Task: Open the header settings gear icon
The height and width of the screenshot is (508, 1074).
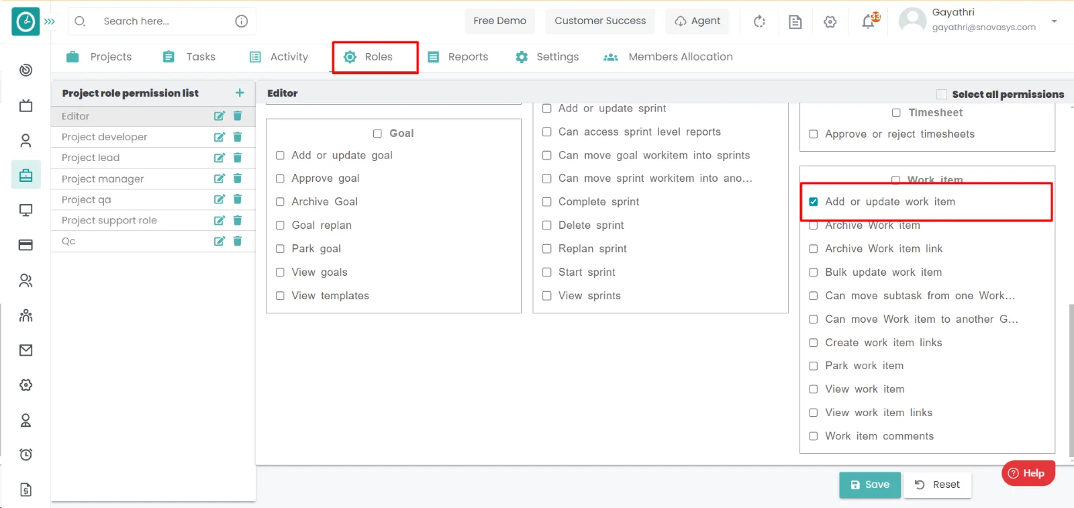Action: pyautogui.click(x=830, y=21)
